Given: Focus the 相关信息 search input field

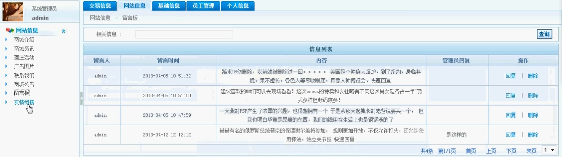Looking at the screenshot, I should point(184,34).
